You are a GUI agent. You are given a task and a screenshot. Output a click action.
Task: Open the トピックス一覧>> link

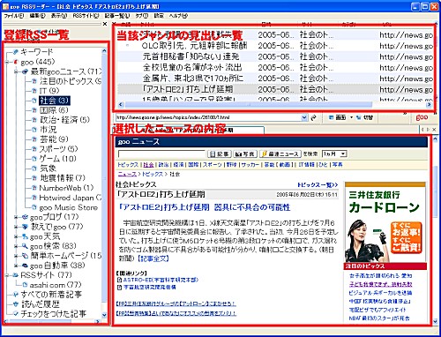point(318,185)
